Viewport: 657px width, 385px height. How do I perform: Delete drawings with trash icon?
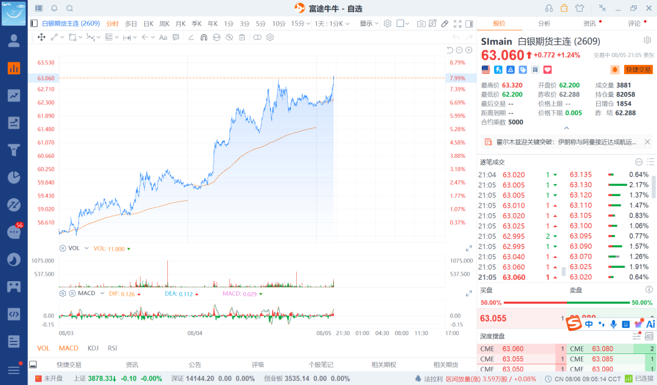pyautogui.click(x=242, y=37)
